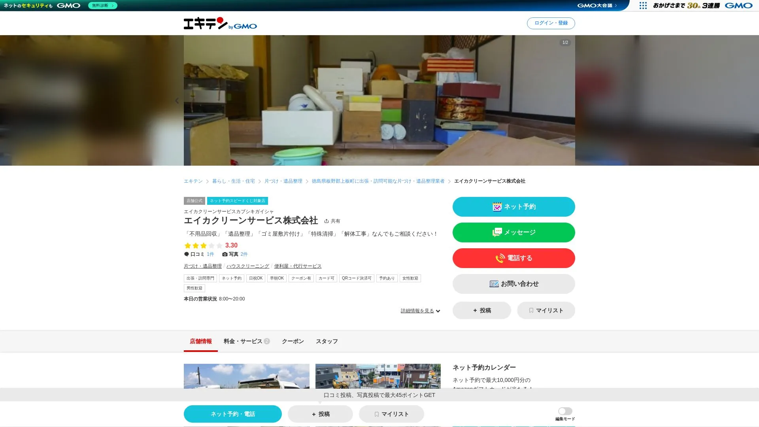Click the star rating icons

point(204,246)
